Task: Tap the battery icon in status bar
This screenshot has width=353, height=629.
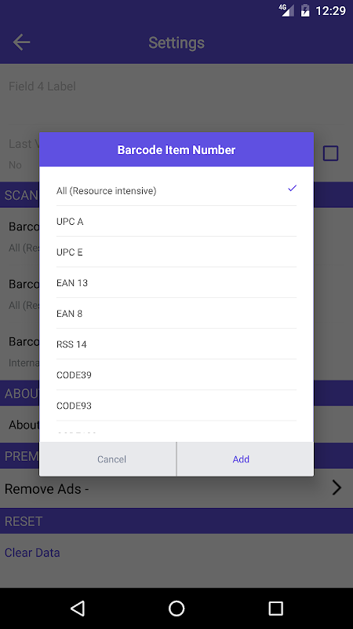Action: [305, 10]
